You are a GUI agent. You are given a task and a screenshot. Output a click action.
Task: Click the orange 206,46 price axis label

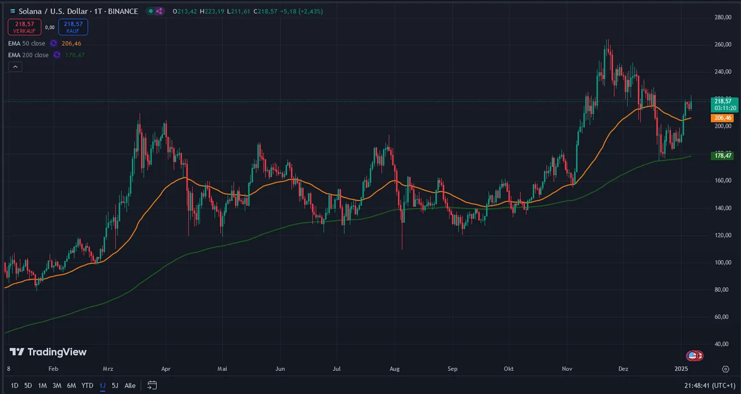coord(722,118)
